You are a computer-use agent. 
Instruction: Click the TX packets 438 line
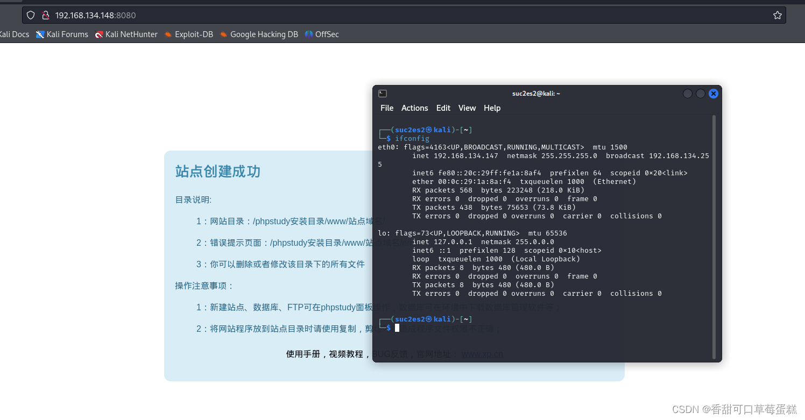pos(494,208)
